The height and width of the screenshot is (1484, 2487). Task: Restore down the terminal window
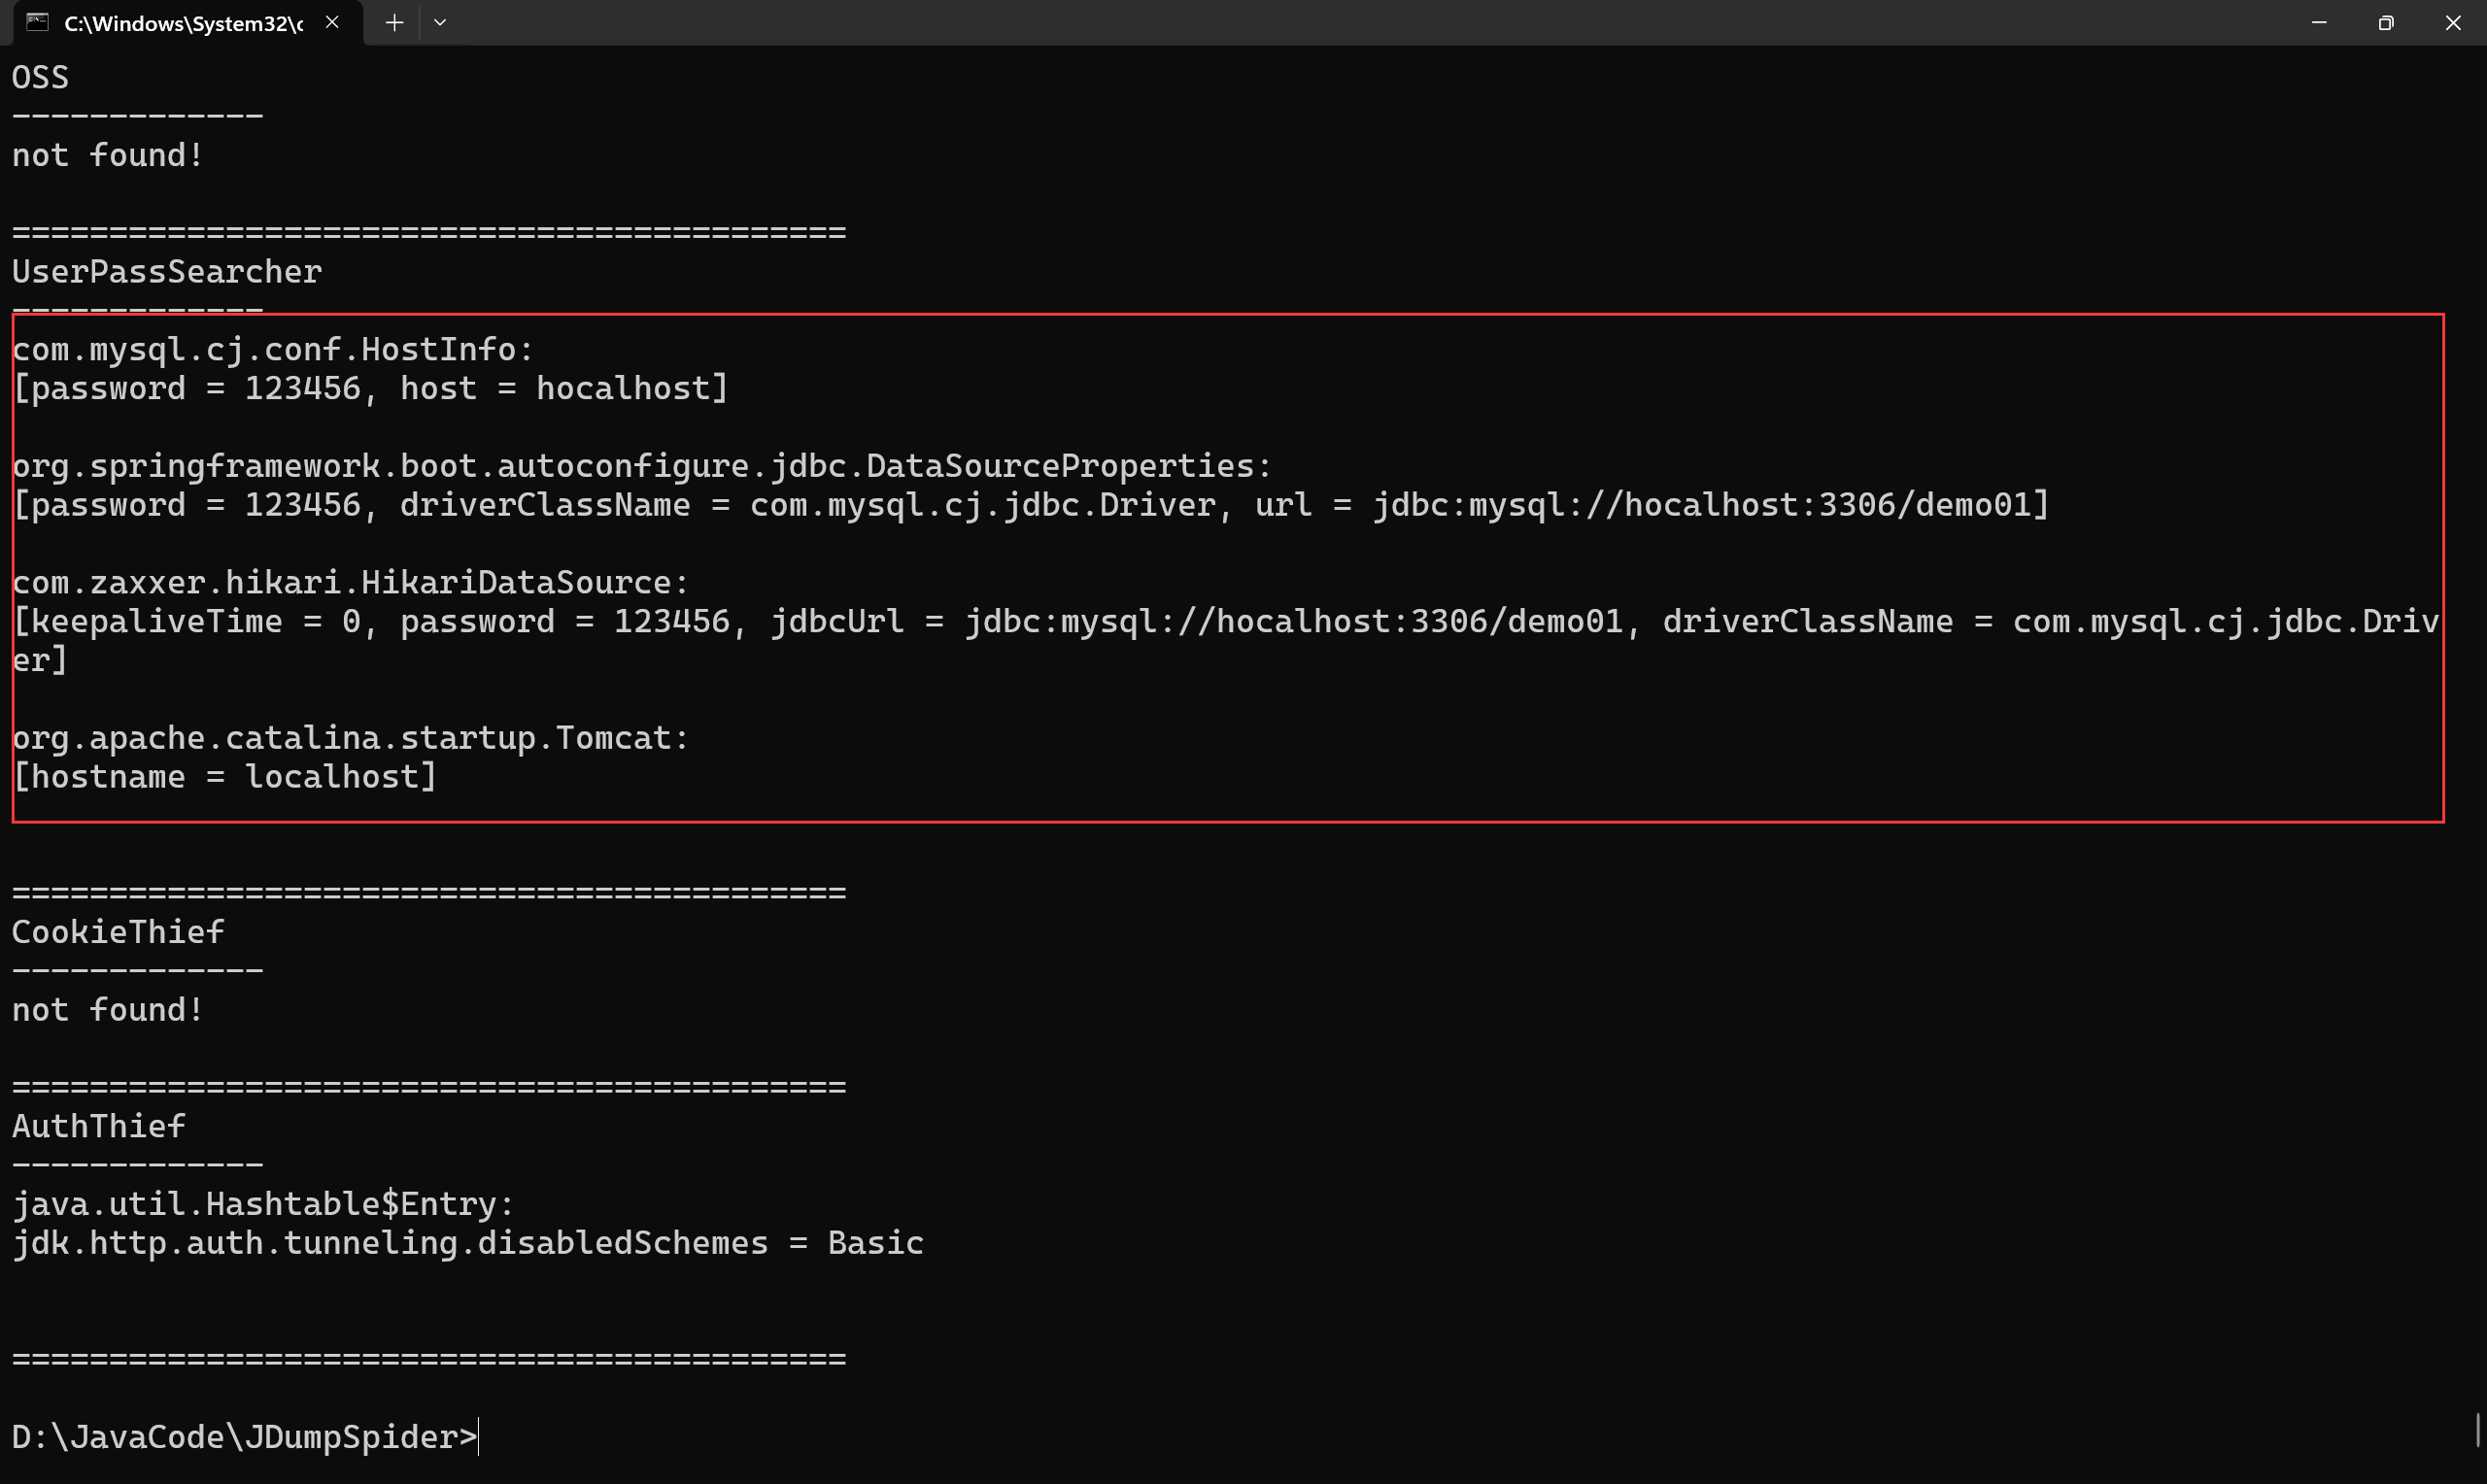coord(2386,22)
